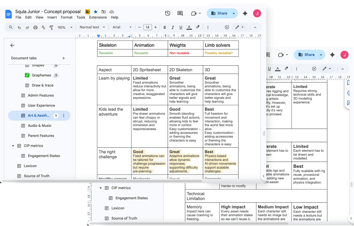Open editing mode pencil dropdown in right window
Image resolution: width=354 pixels, height=226 pixels.
click(x=327, y=69)
